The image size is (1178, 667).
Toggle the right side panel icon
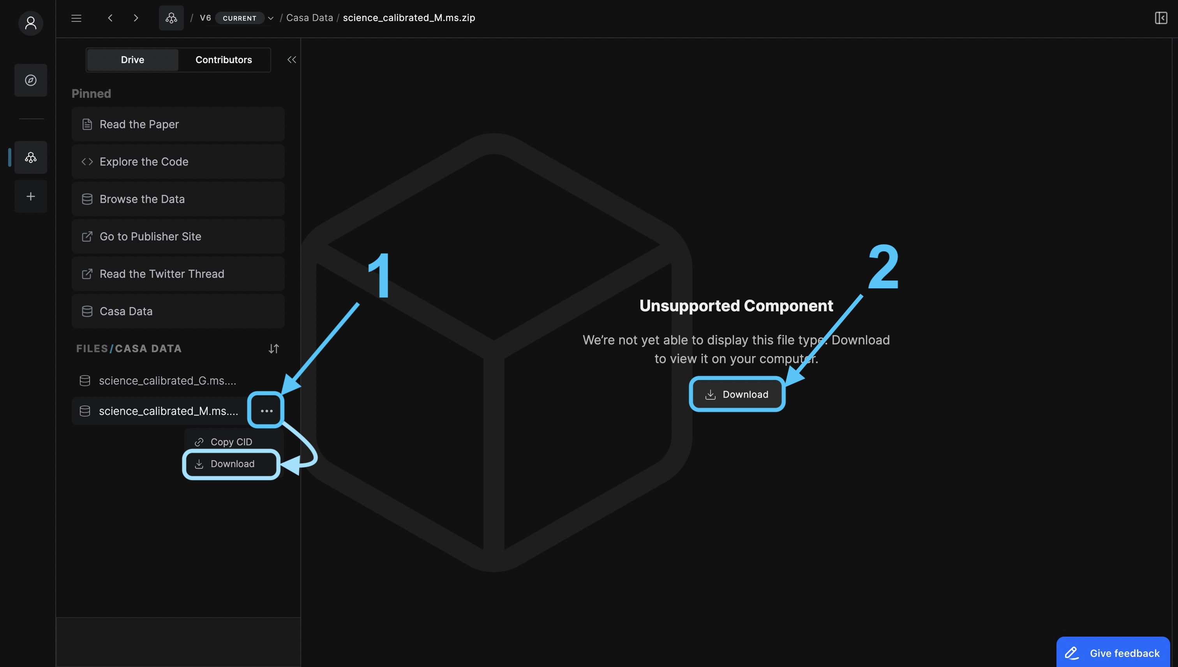click(1160, 18)
